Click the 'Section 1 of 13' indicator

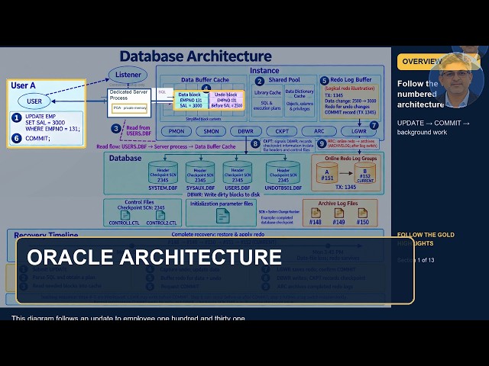(416, 260)
